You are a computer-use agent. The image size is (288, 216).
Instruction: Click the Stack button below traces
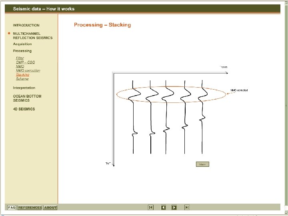202,164
